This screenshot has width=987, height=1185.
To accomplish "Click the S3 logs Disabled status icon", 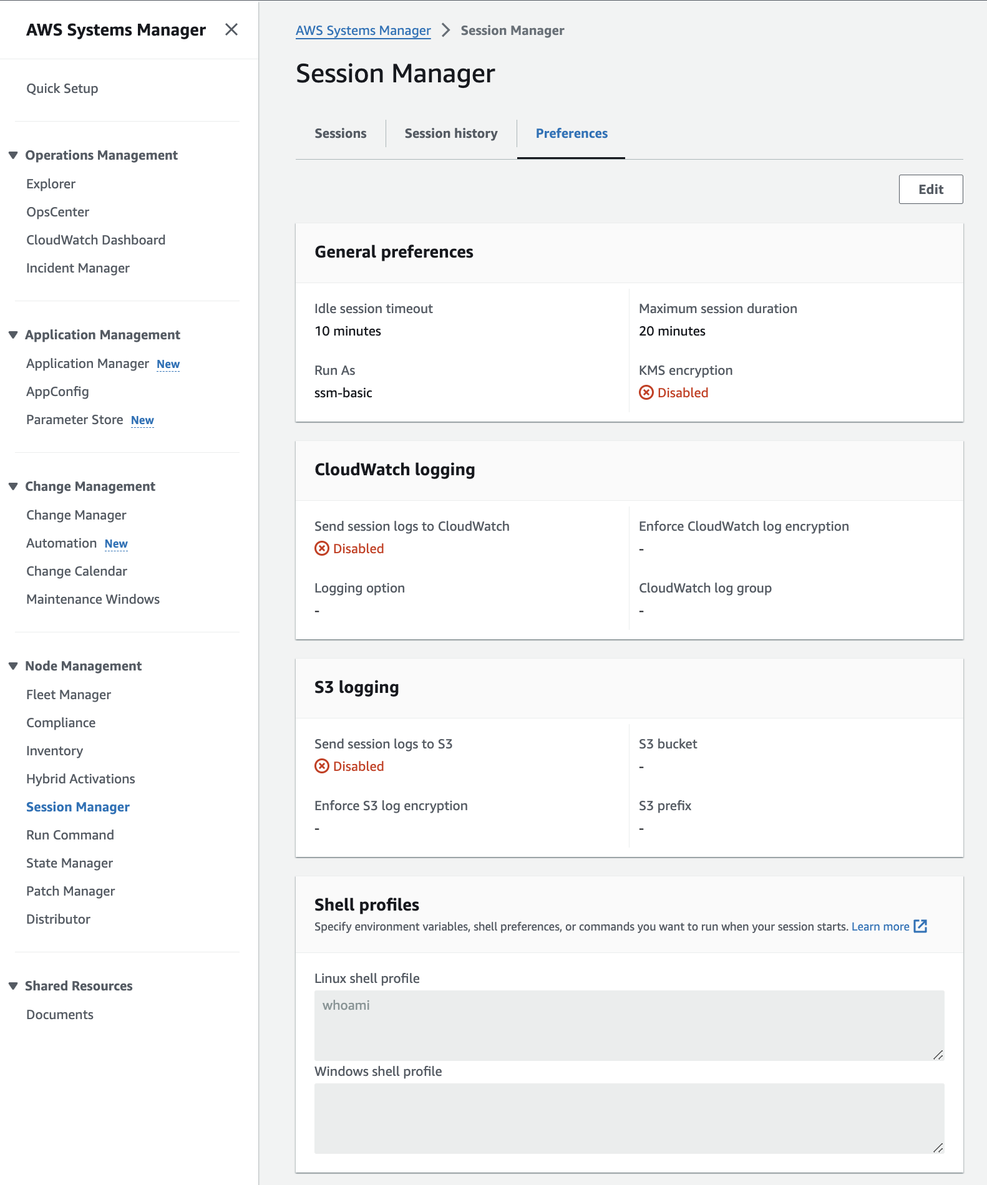I will 322,766.
